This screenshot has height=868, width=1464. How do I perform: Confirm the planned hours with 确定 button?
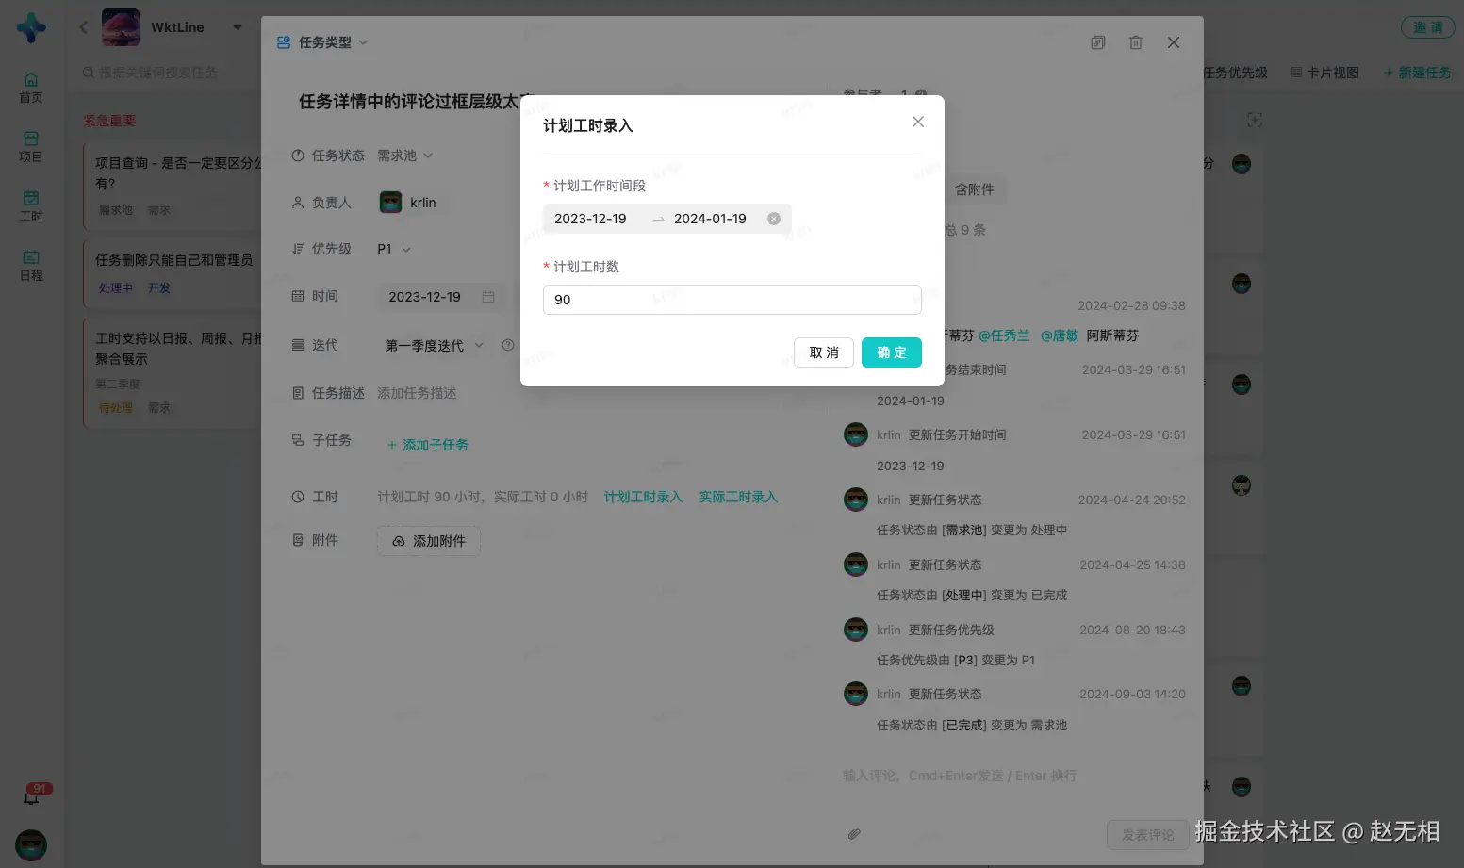pos(891,352)
